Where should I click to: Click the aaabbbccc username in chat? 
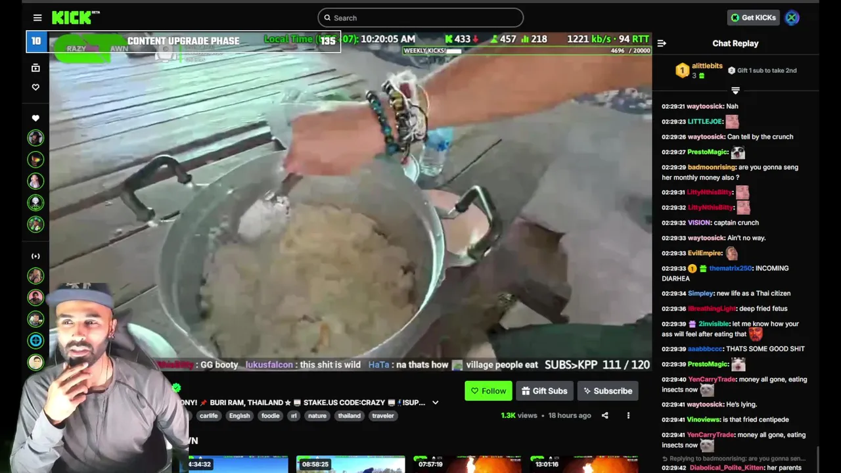(x=704, y=349)
